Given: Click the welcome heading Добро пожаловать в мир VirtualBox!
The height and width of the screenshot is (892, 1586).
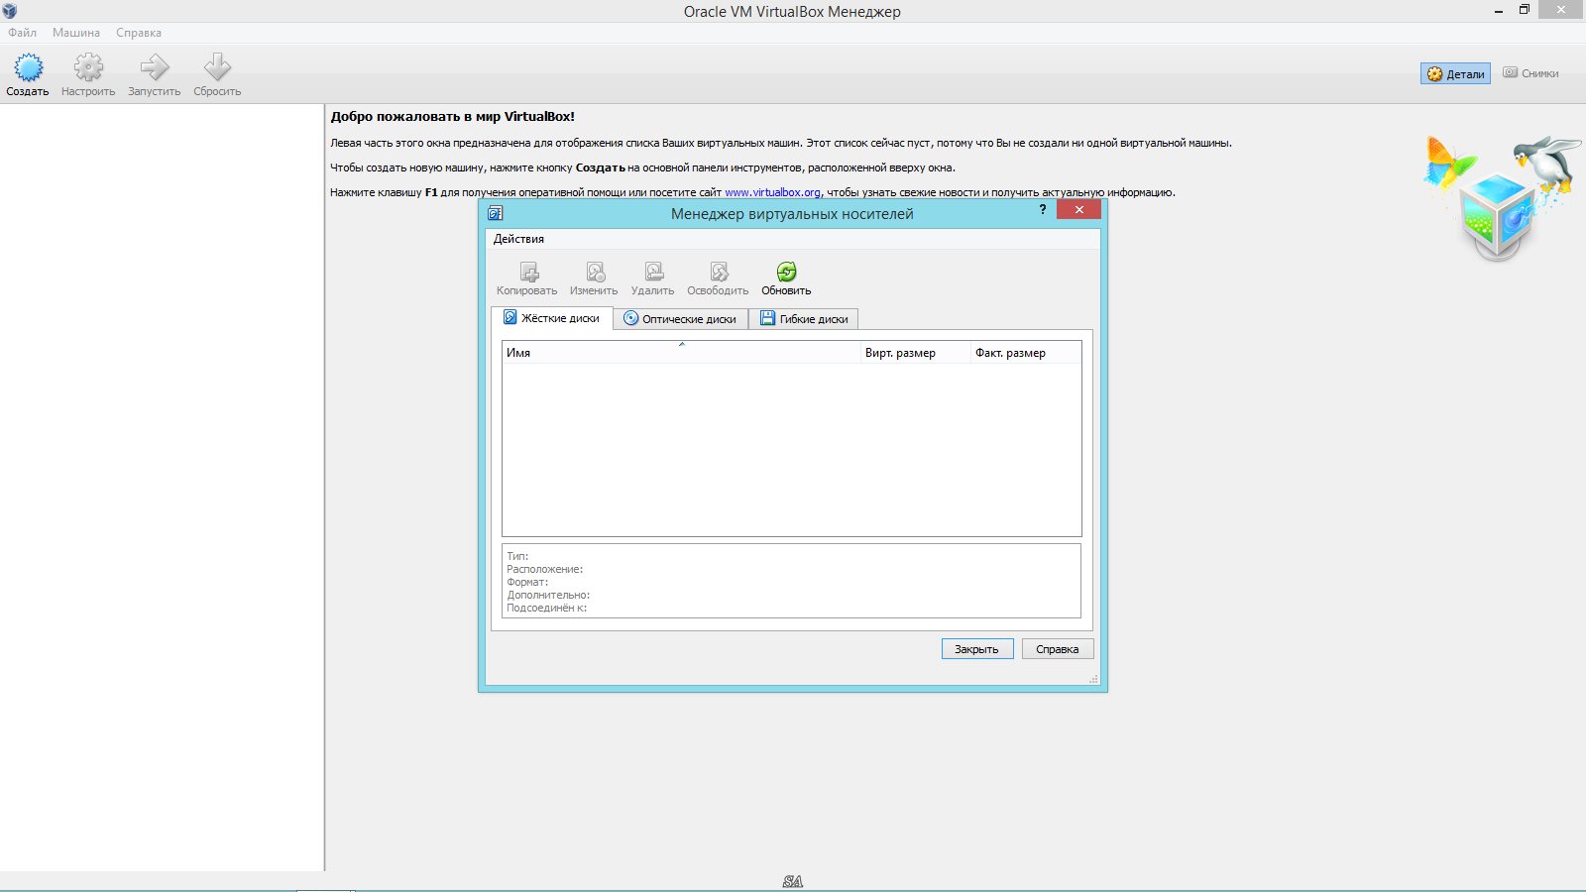Looking at the screenshot, I should point(453,116).
